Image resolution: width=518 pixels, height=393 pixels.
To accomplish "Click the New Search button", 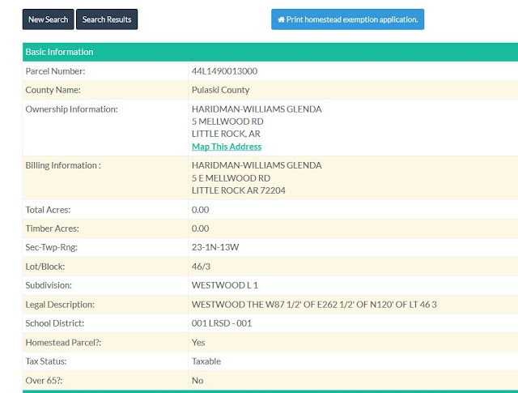I will (49, 19).
